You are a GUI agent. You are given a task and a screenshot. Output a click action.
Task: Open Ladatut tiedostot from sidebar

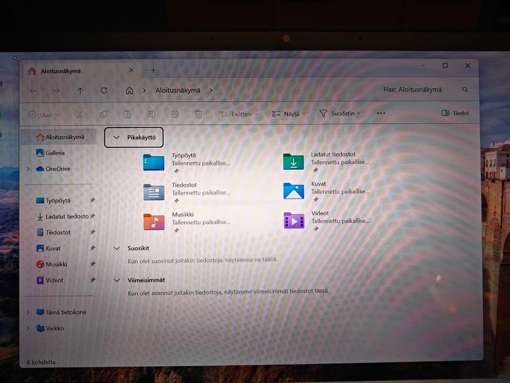click(63, 217)
